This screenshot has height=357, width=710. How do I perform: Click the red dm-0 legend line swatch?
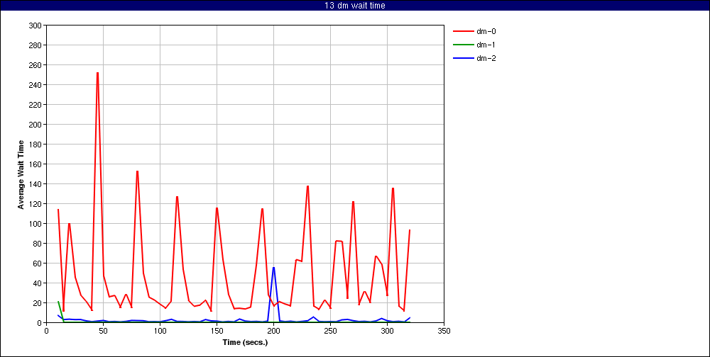[x=462, y=31]
